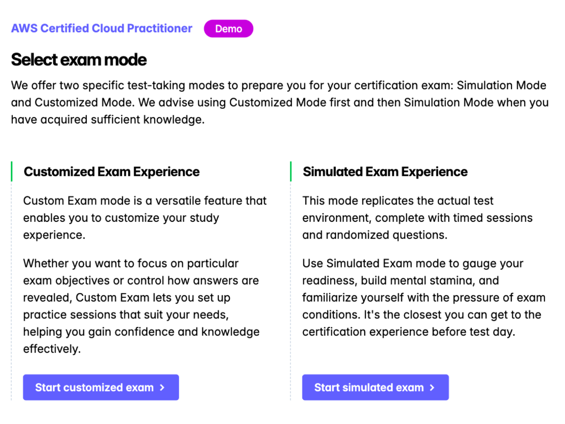Click the Select exam mode heading
The width and height of the screenshot is (565, 424).
(x=79, y=60)
